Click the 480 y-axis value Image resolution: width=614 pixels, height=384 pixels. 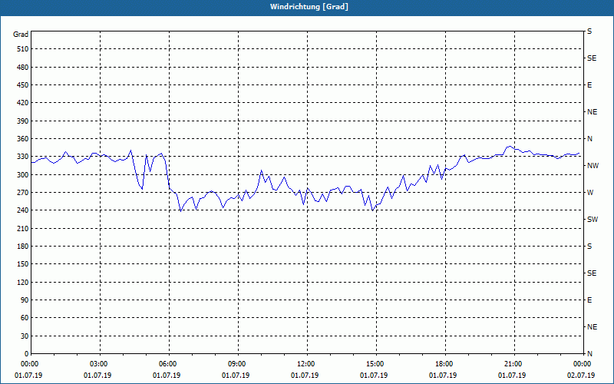(23, 68)
